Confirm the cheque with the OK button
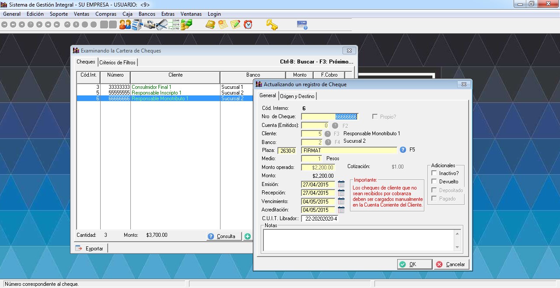Screen dimensions: 560x288 [x=408, y=264]
